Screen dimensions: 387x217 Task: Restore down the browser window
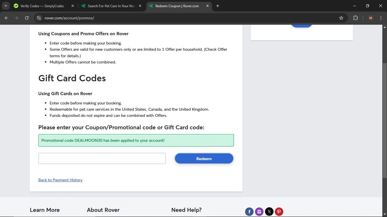[x=367, y=6]
